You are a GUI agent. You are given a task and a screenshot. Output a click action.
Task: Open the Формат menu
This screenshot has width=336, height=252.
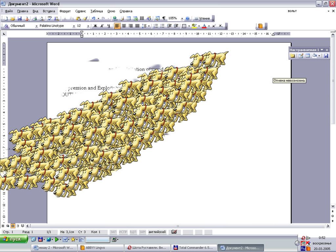[65, 11]
